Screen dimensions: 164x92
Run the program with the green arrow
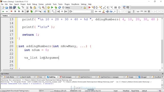click(x=52, y=7)
